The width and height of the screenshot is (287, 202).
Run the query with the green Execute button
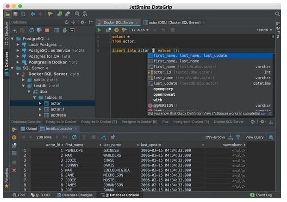tap(99, 30)
